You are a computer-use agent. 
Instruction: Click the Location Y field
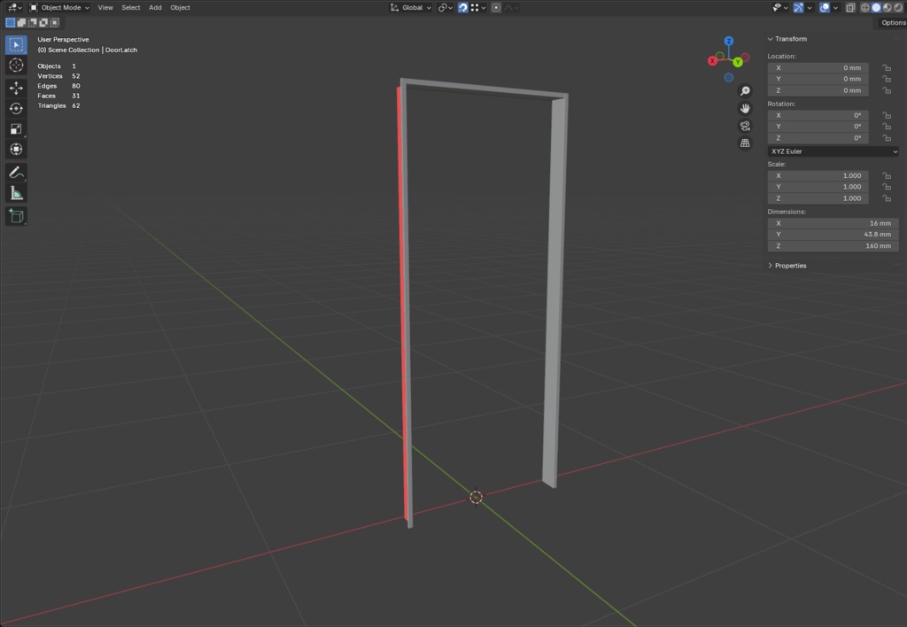pos(818,79)
